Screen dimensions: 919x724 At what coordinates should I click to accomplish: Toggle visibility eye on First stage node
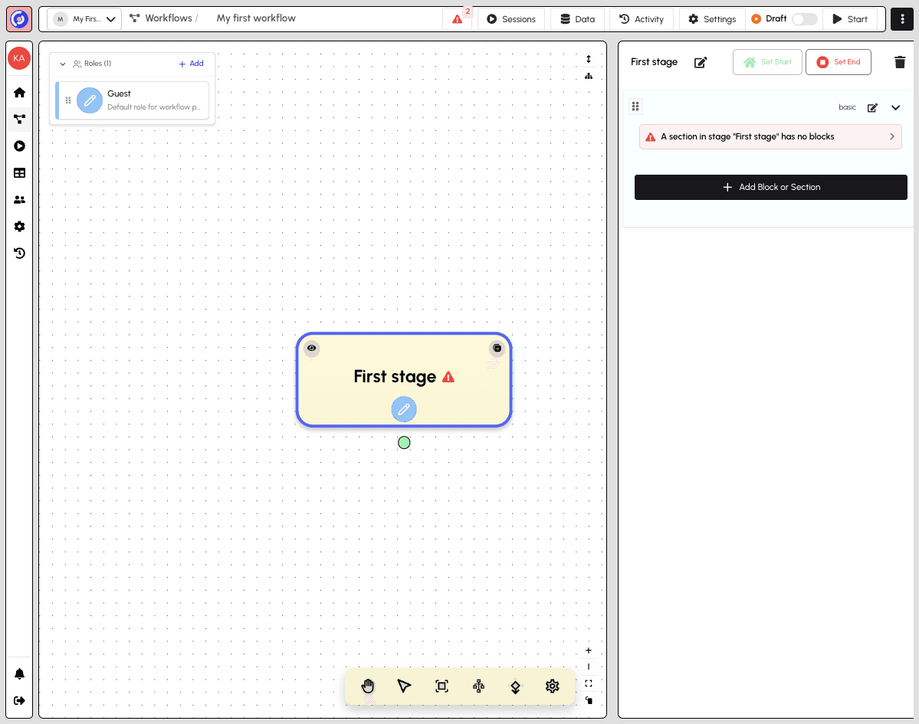pyautogui.click(x=311, y=349)
